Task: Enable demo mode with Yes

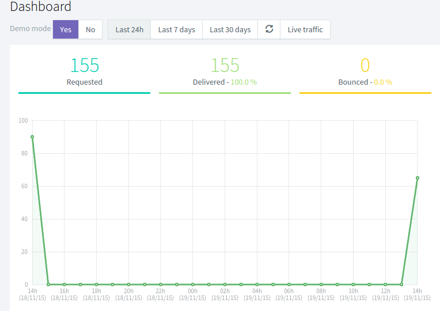Action: pos(66,29)
